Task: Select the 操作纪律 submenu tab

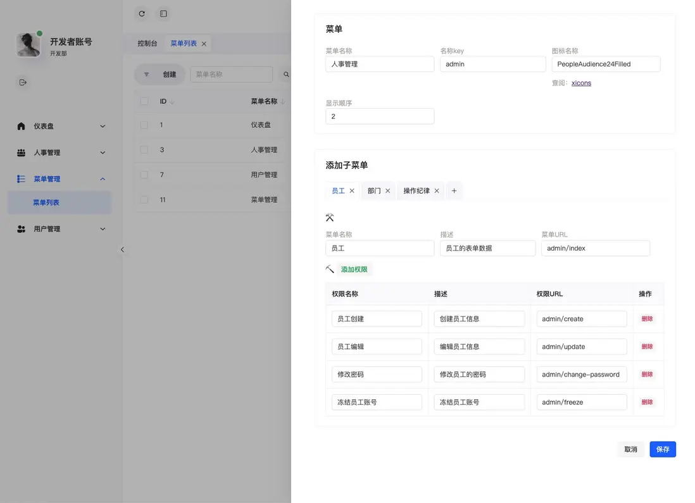Action: click(x=416, y=191)
